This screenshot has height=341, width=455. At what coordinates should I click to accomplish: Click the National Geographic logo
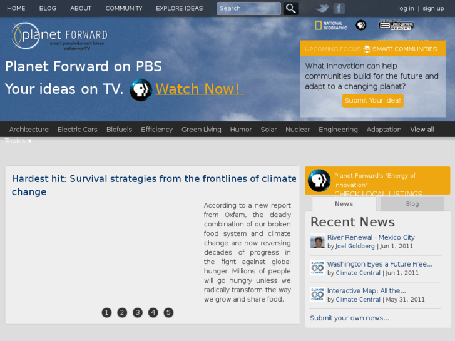331,26
